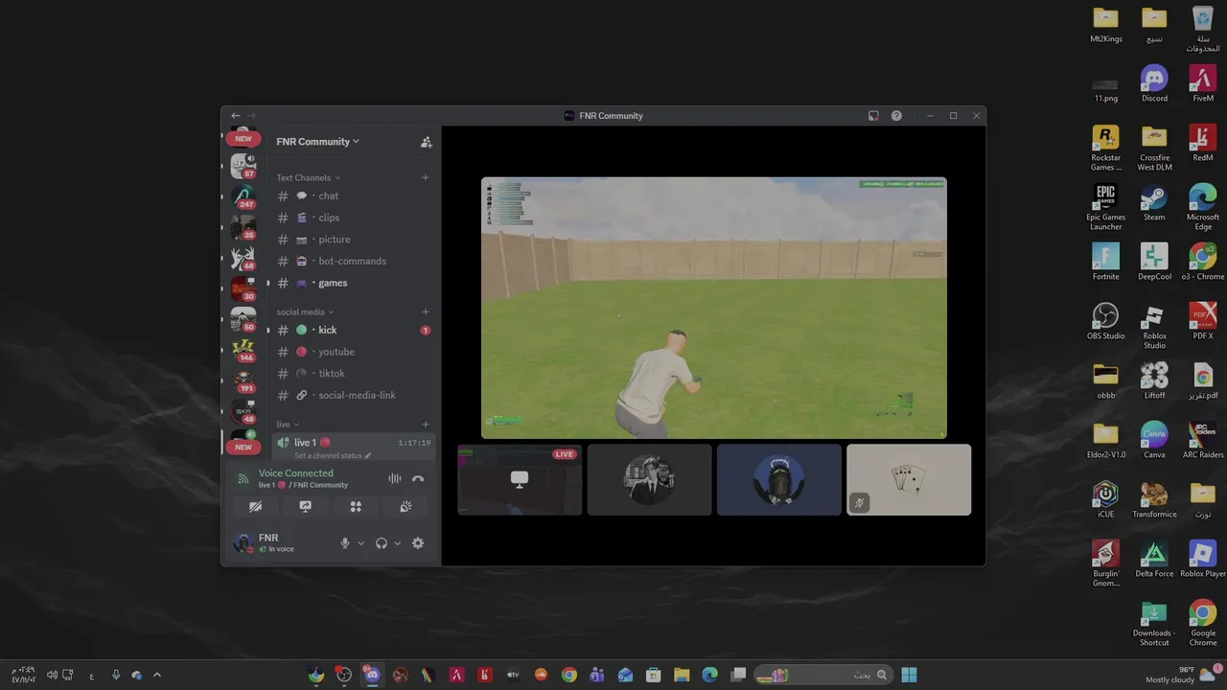Viewport: 1227px width, 690px height.
Task: Open Fortnite desktop shortcut
Action: pyautogui.click(x=1105, y=263)
